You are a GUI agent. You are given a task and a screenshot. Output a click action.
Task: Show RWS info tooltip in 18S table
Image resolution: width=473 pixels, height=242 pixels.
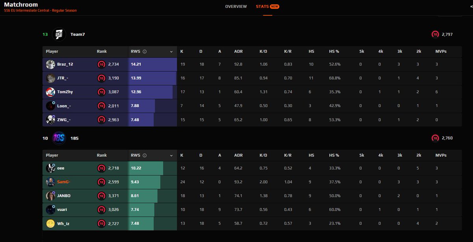click(x=145, y=156)
